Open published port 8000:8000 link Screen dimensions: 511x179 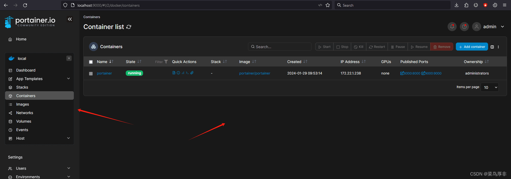click(x=410, y=73)
